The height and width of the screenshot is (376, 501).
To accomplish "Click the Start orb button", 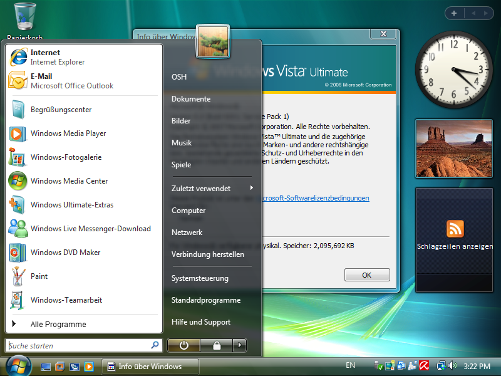I will [x=18, y=365].
